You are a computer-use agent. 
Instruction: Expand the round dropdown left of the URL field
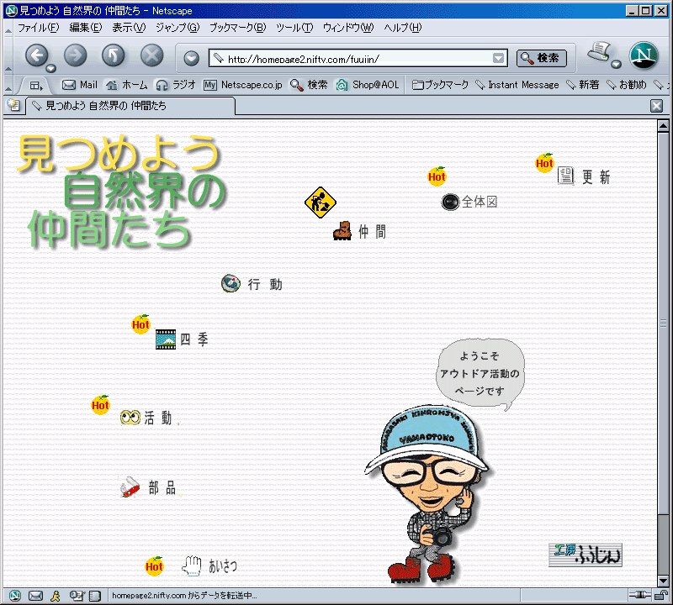click(192, 58)
